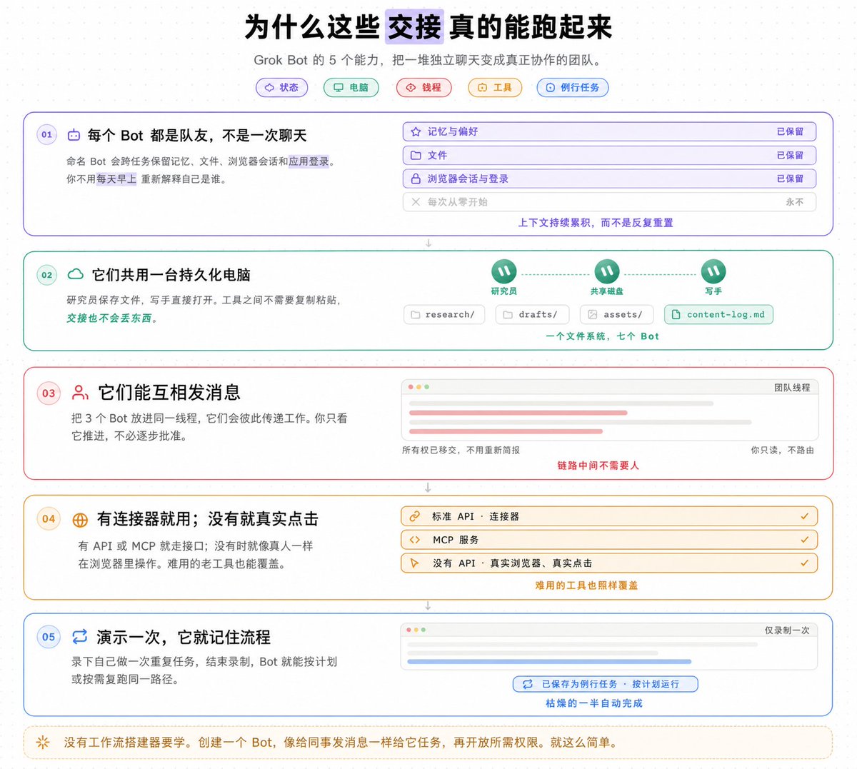Click the checkmark in 标准 API · 连接器 row
The height and width of the screenshot is (769, 857).
(x=805, y=516)
